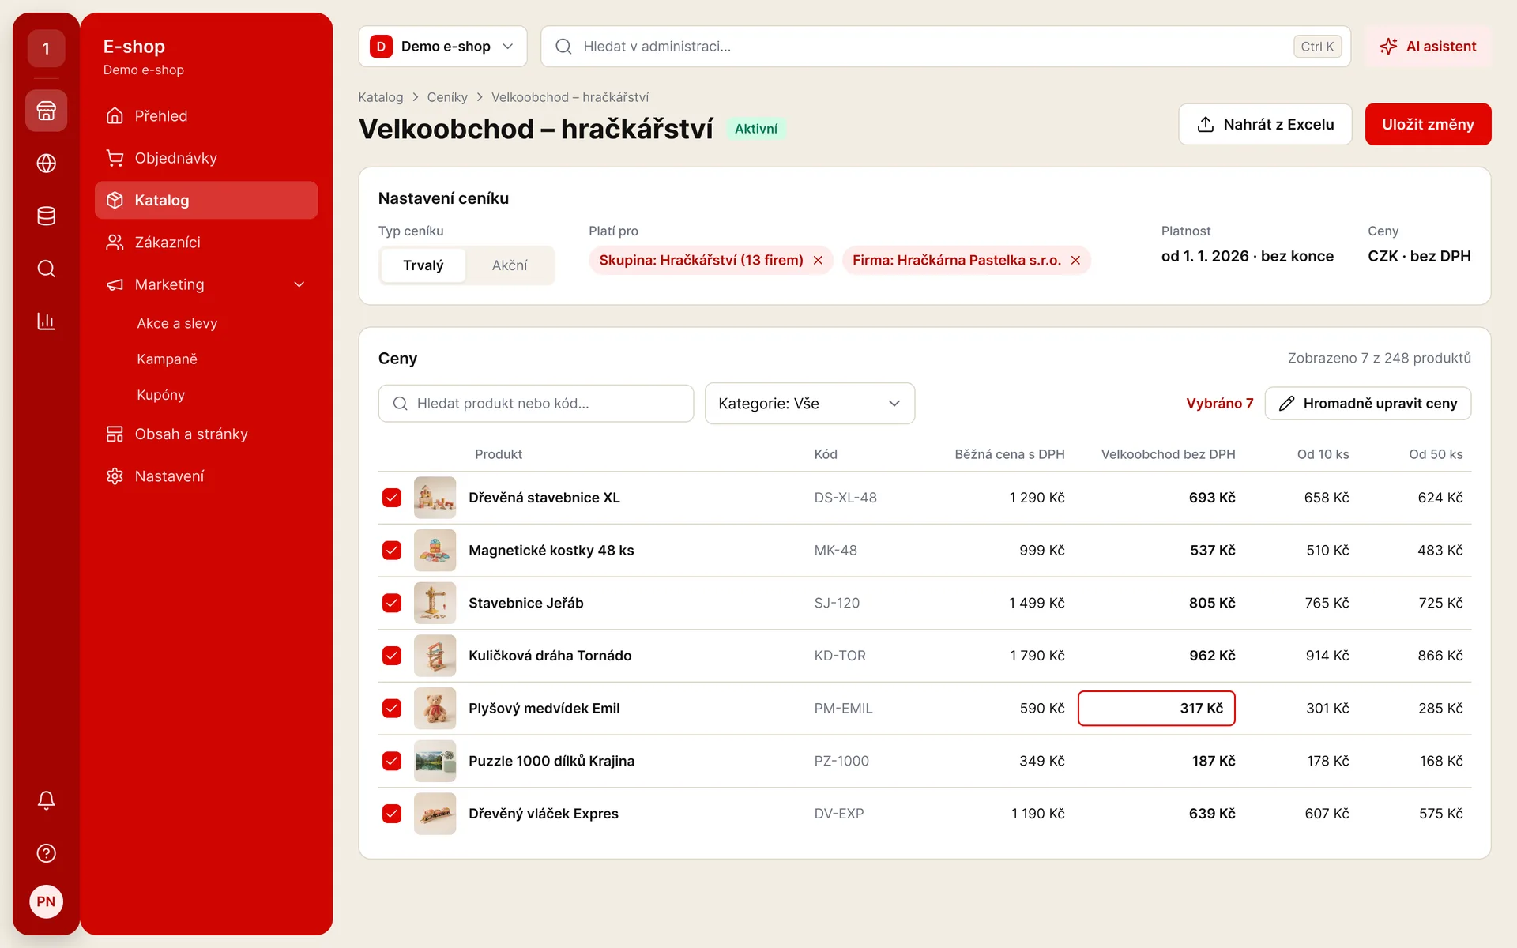1517x948 pixels.
Task: Collapse the Marketing submenu chevron
Action: [299, 284]
